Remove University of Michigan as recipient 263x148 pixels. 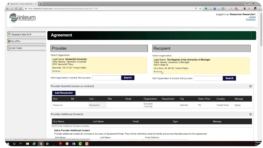[158, 72]
